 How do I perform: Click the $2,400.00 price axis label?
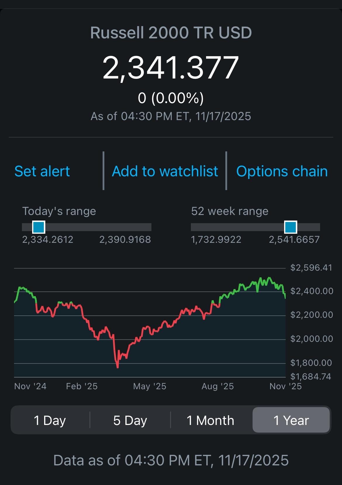click(312, 291)
